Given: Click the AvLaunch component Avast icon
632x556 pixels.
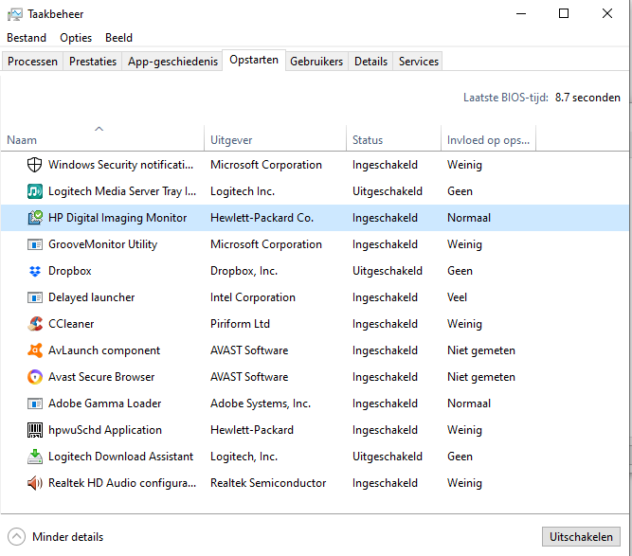Looking at the screenshot, I should click(35, 350).
